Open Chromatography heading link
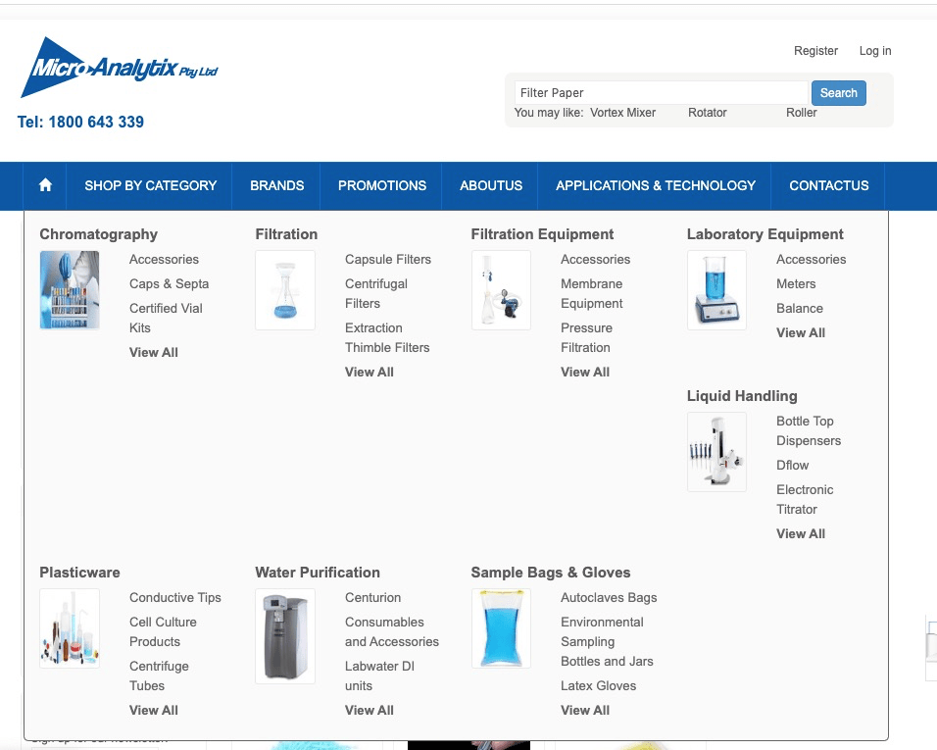The width and height of the screenshot is (937, 750). pyautogui.click(x=99, y=234)
